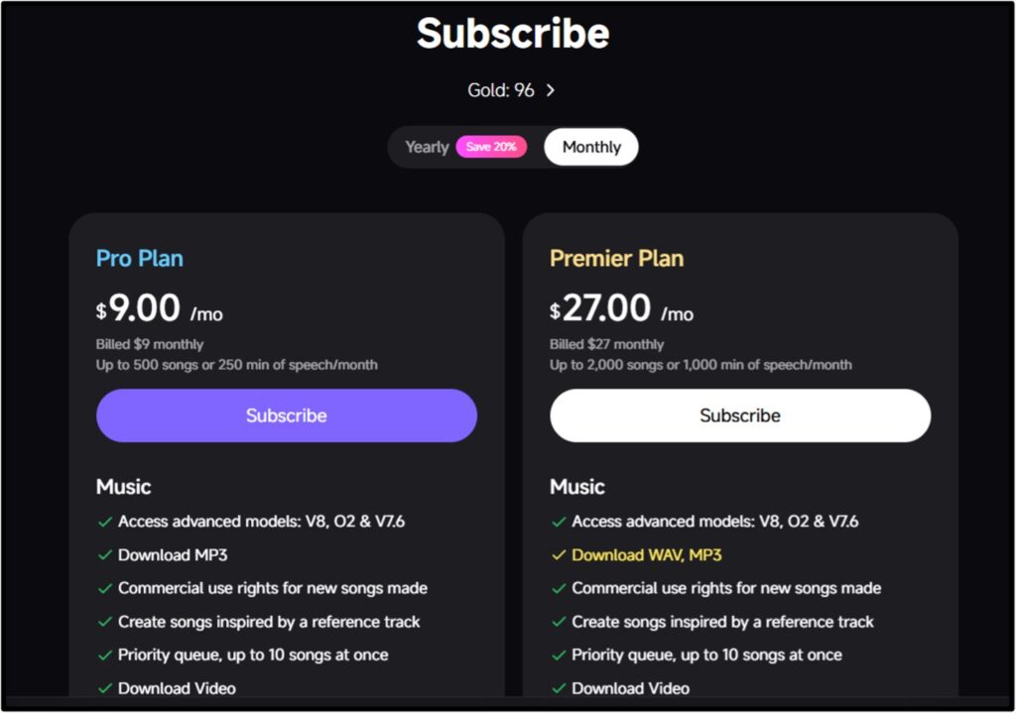Open Gold balance via the chevron arrow
This screenshot has height=713, width=1016.
point(551,90)
